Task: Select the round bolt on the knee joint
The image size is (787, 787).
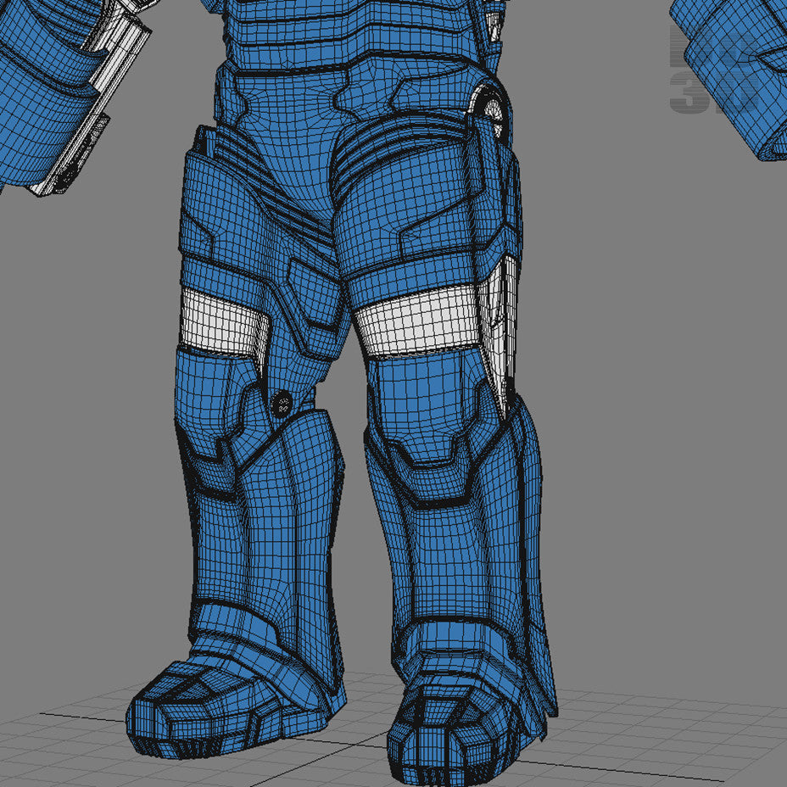Action: click(x=282, y=403)
